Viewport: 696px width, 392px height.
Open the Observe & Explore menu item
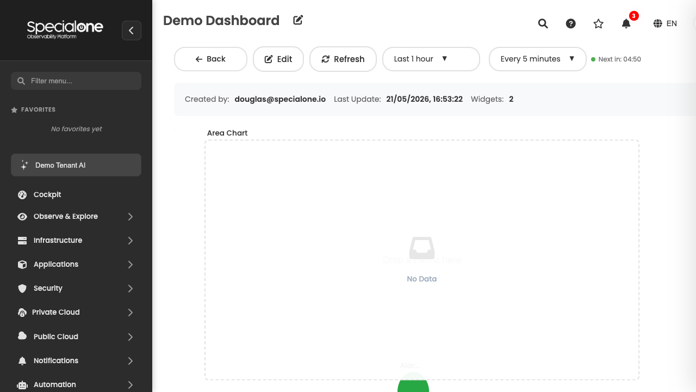click(x=76, y=216)
